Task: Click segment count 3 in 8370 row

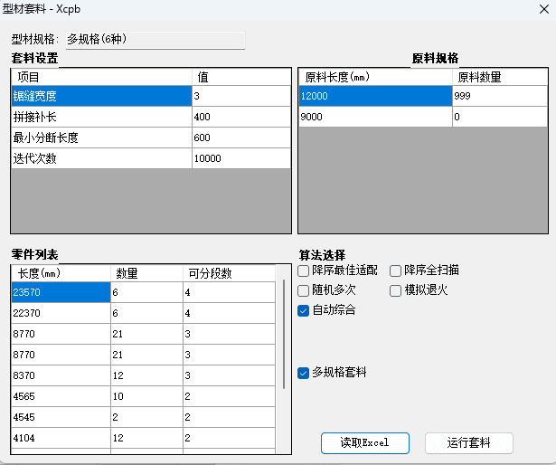Action: (x=229, y=375)
